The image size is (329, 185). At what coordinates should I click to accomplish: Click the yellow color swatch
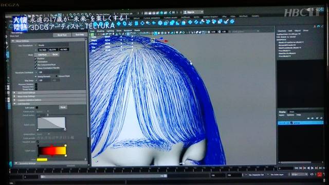[x=42, y=160]
